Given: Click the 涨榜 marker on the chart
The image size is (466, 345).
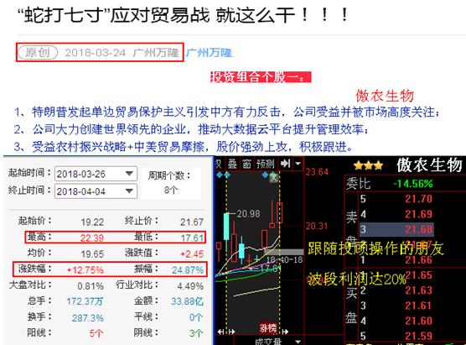Looking at the screenshot, I should (x=268, y=328).
